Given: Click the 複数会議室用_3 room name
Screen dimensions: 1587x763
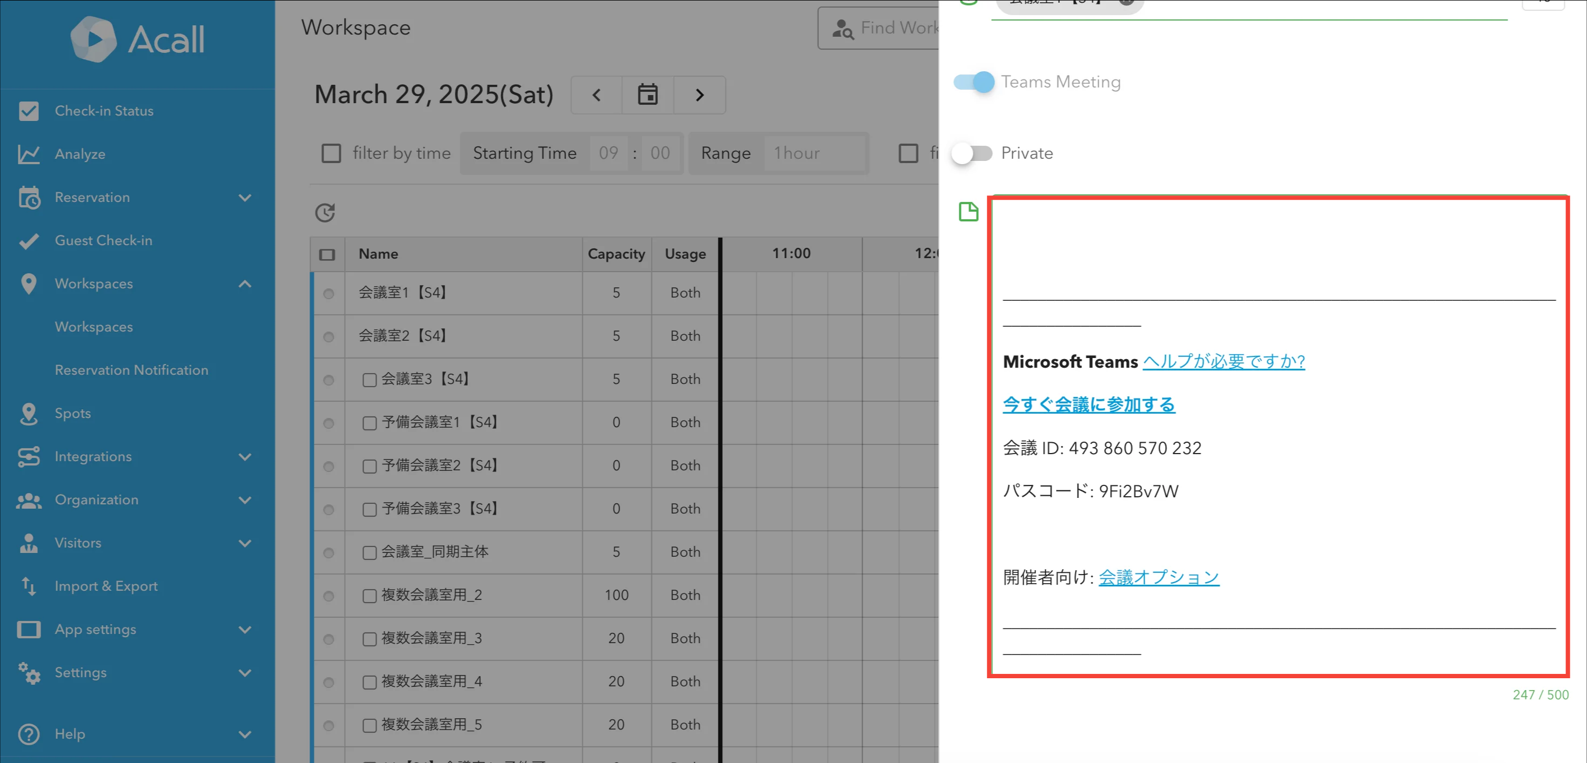Looking at the screenshot, I should pos(431,639).
